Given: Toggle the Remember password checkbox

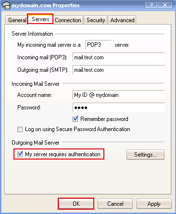Looking at the screenshot, I should [x=75, y=119].
